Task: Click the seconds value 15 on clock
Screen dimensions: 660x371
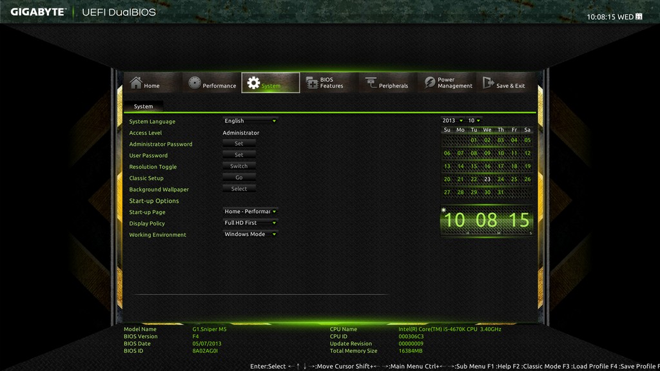Action: tap(519, 220)
